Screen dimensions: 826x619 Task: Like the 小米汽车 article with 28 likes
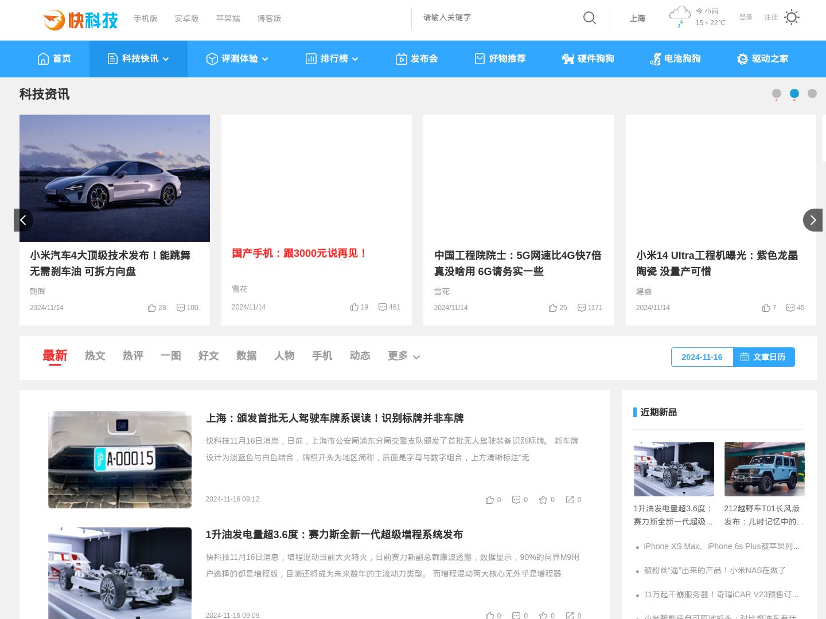coord(157,308)
